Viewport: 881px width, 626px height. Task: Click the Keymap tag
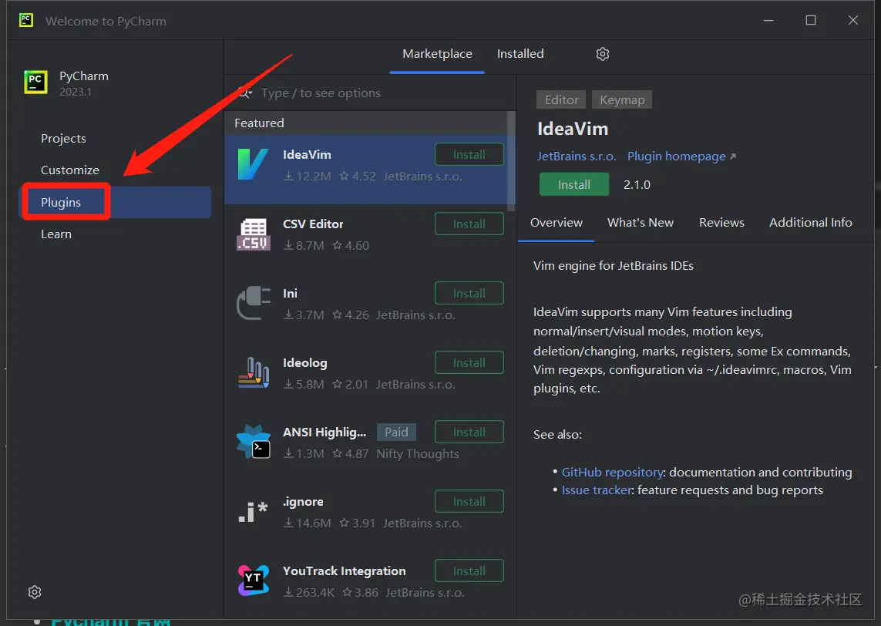click(x=622, y=99)
